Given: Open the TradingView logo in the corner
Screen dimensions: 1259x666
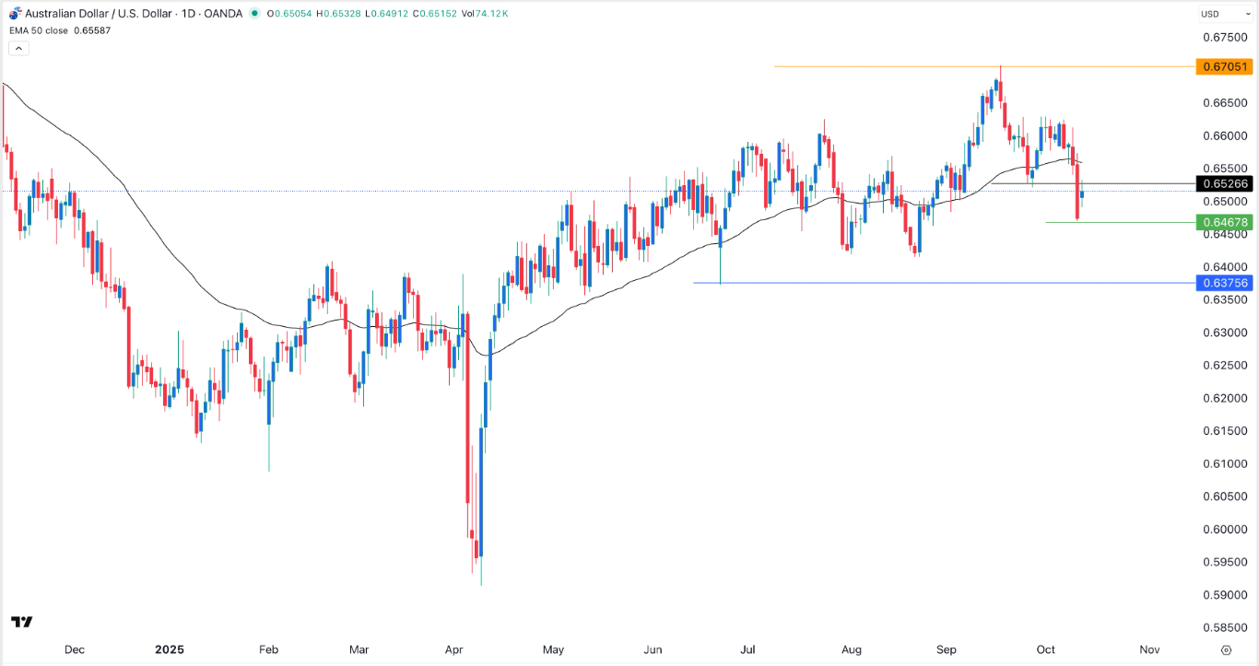Looking at the screenshot, I should (20, 623).
